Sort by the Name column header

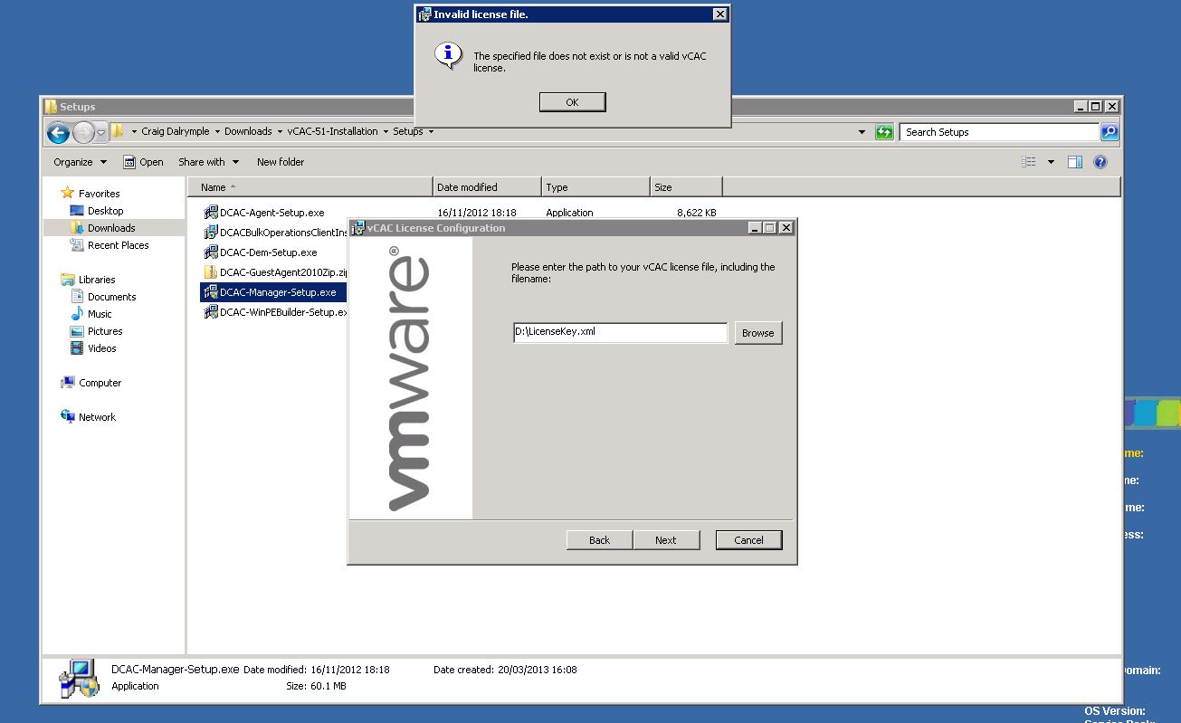click(x=310, y=187)
